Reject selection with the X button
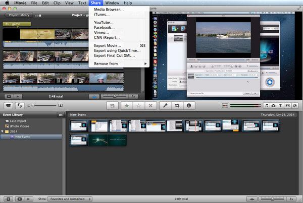The width and height of the screenshot is (303, 203). point(150,105)
